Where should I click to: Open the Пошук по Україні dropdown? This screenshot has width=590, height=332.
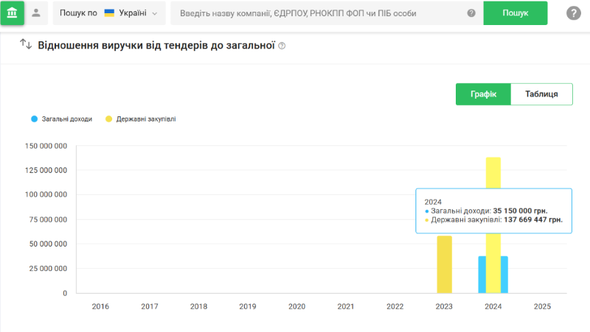point(108,13)
